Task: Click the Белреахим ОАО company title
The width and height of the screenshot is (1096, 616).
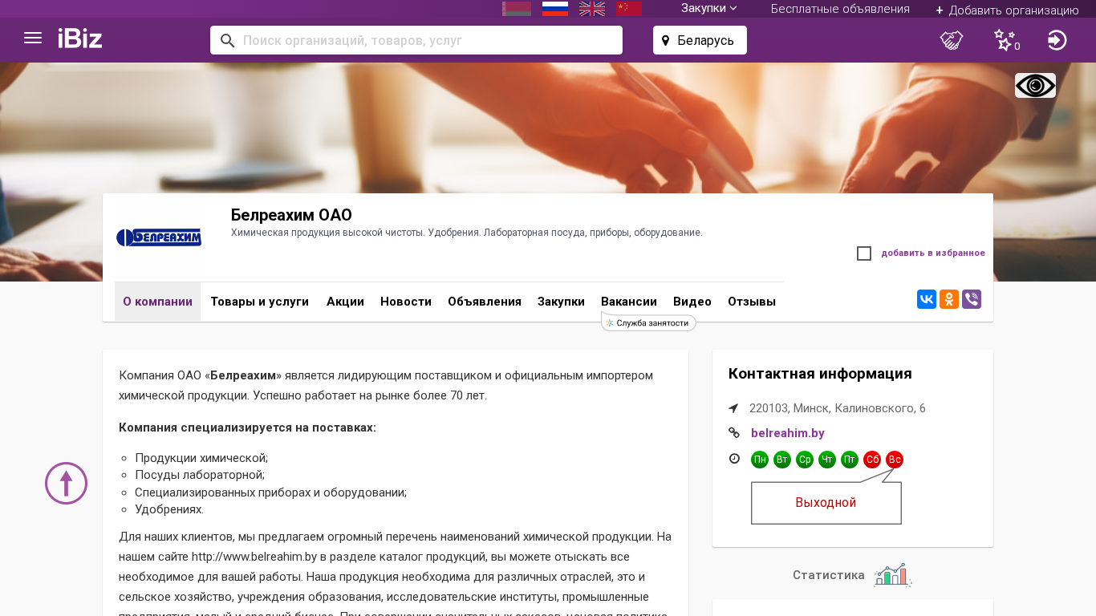Action: click(x=291, y=215)
